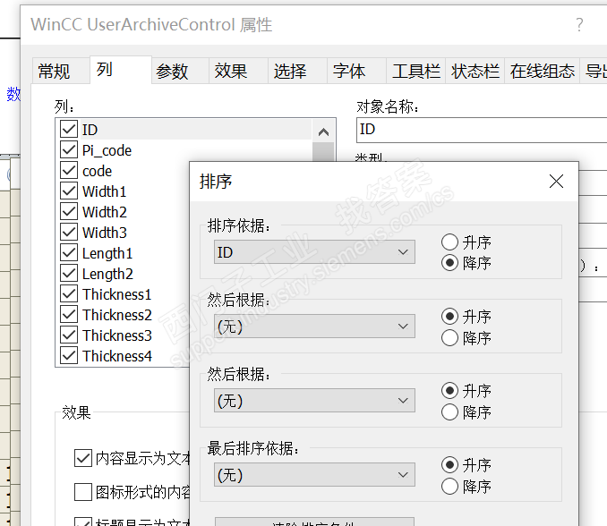607x526 pixels.
Task: Close the 排序 sort dialog
Action: tap(556, 181)
